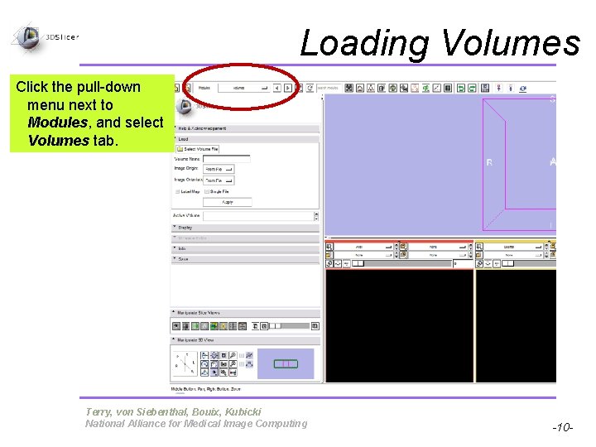This screenshot has width=596, height=447.
Task: Collapse the Manipulate Slice Views panel
Action: tap(246, 313)
